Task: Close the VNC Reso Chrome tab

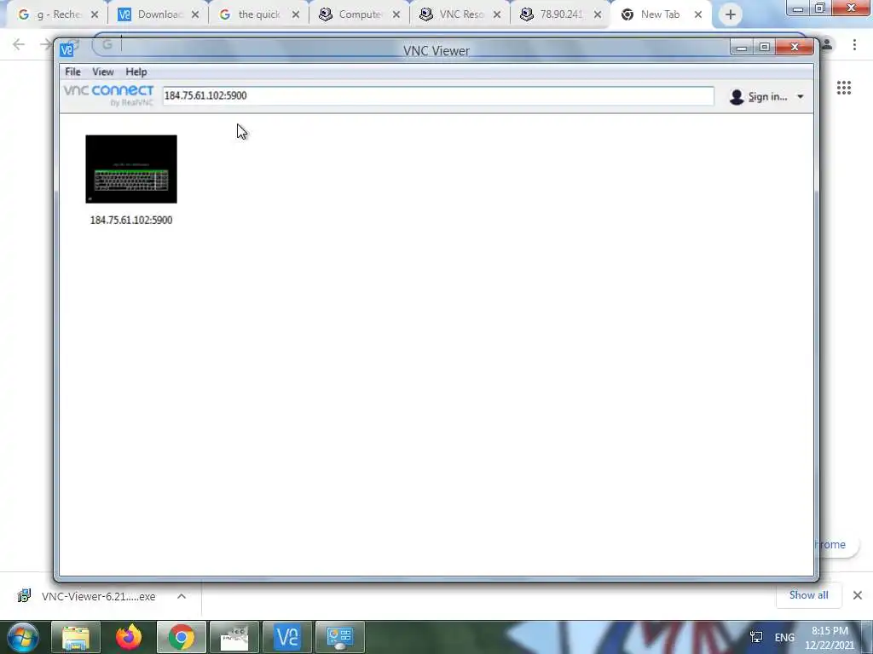Action: [x=497, y=15]
